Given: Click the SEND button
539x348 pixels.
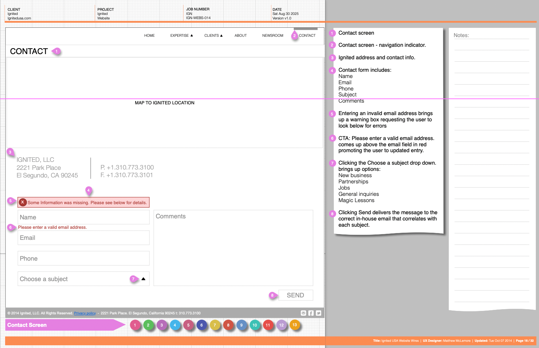Looking at the screenshot, I should pos(296,295).
